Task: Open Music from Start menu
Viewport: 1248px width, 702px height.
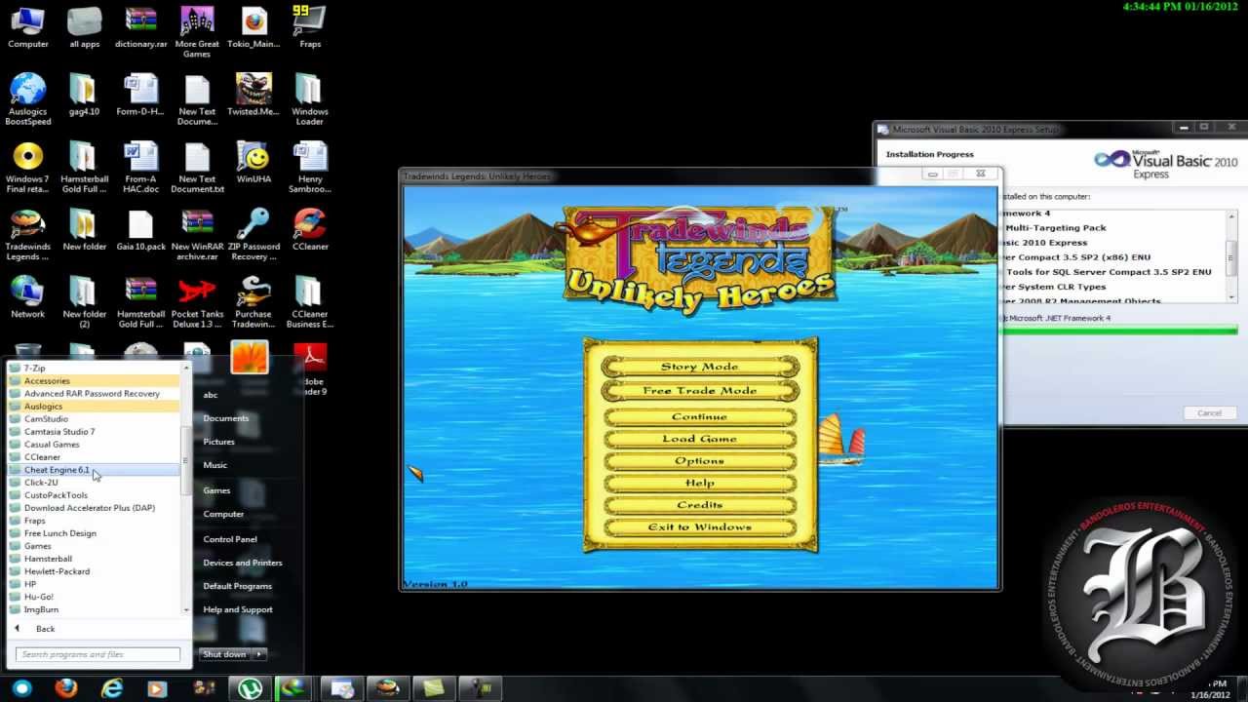Action: tap(214, 465)
